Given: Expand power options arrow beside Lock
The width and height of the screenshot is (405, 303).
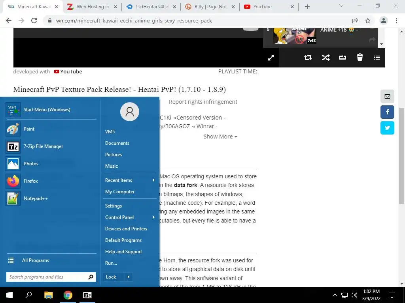Looking at the screenshot, I should coord(129,277).
